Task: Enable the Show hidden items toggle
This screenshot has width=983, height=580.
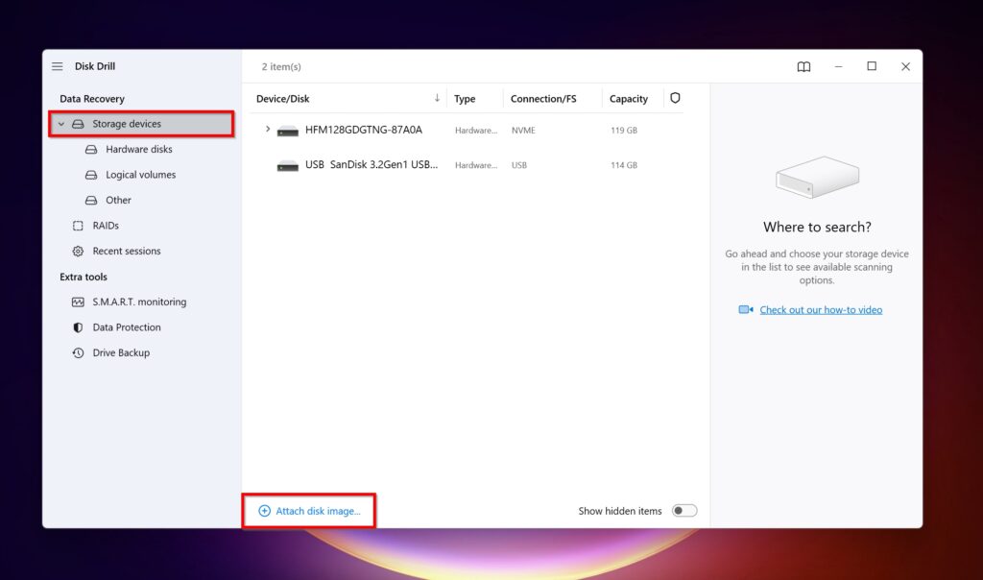Action: [x=684, y=510]
